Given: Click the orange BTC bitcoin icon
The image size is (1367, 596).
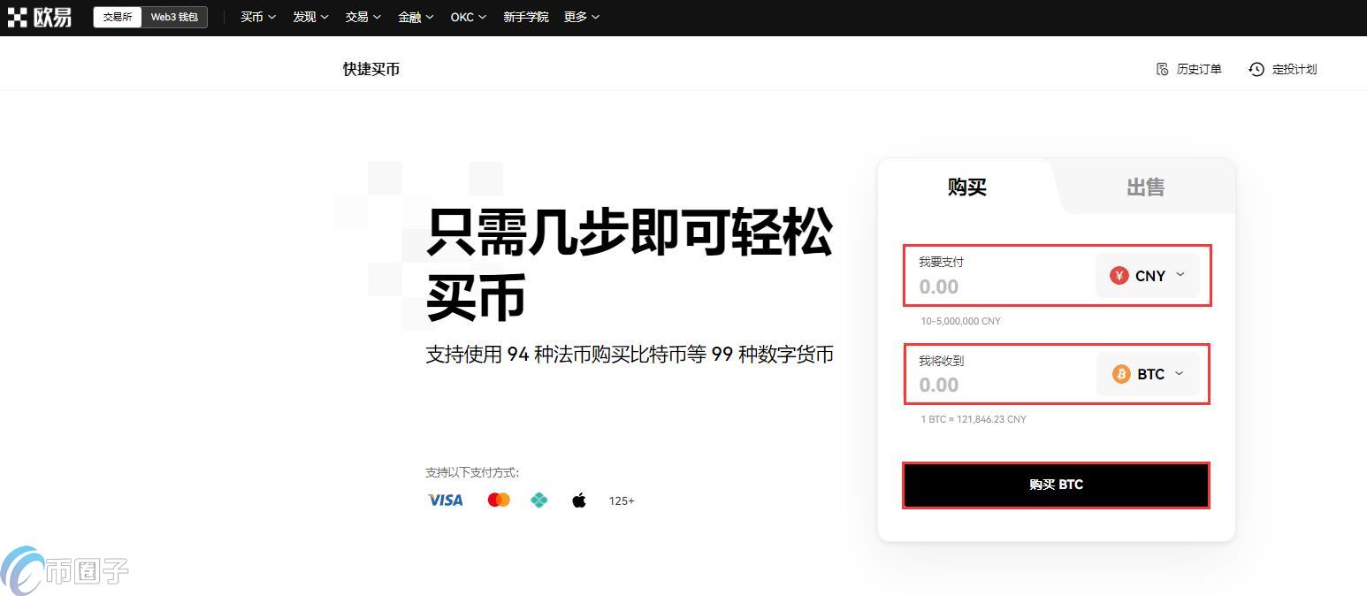Looking at the screenshot, I should click(1121, 374).
